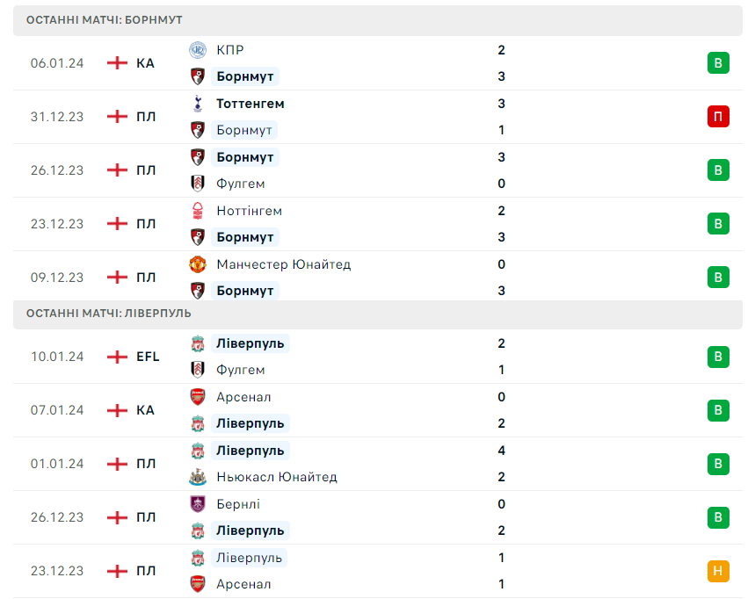Open the Манчестер Юнайтед team link

pyautogui.click(x=283, y=264)
